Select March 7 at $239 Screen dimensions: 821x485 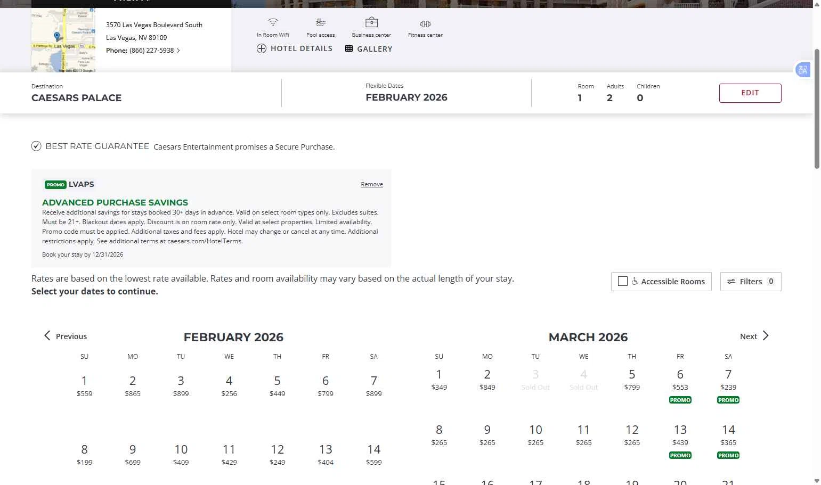coord(728,380)
